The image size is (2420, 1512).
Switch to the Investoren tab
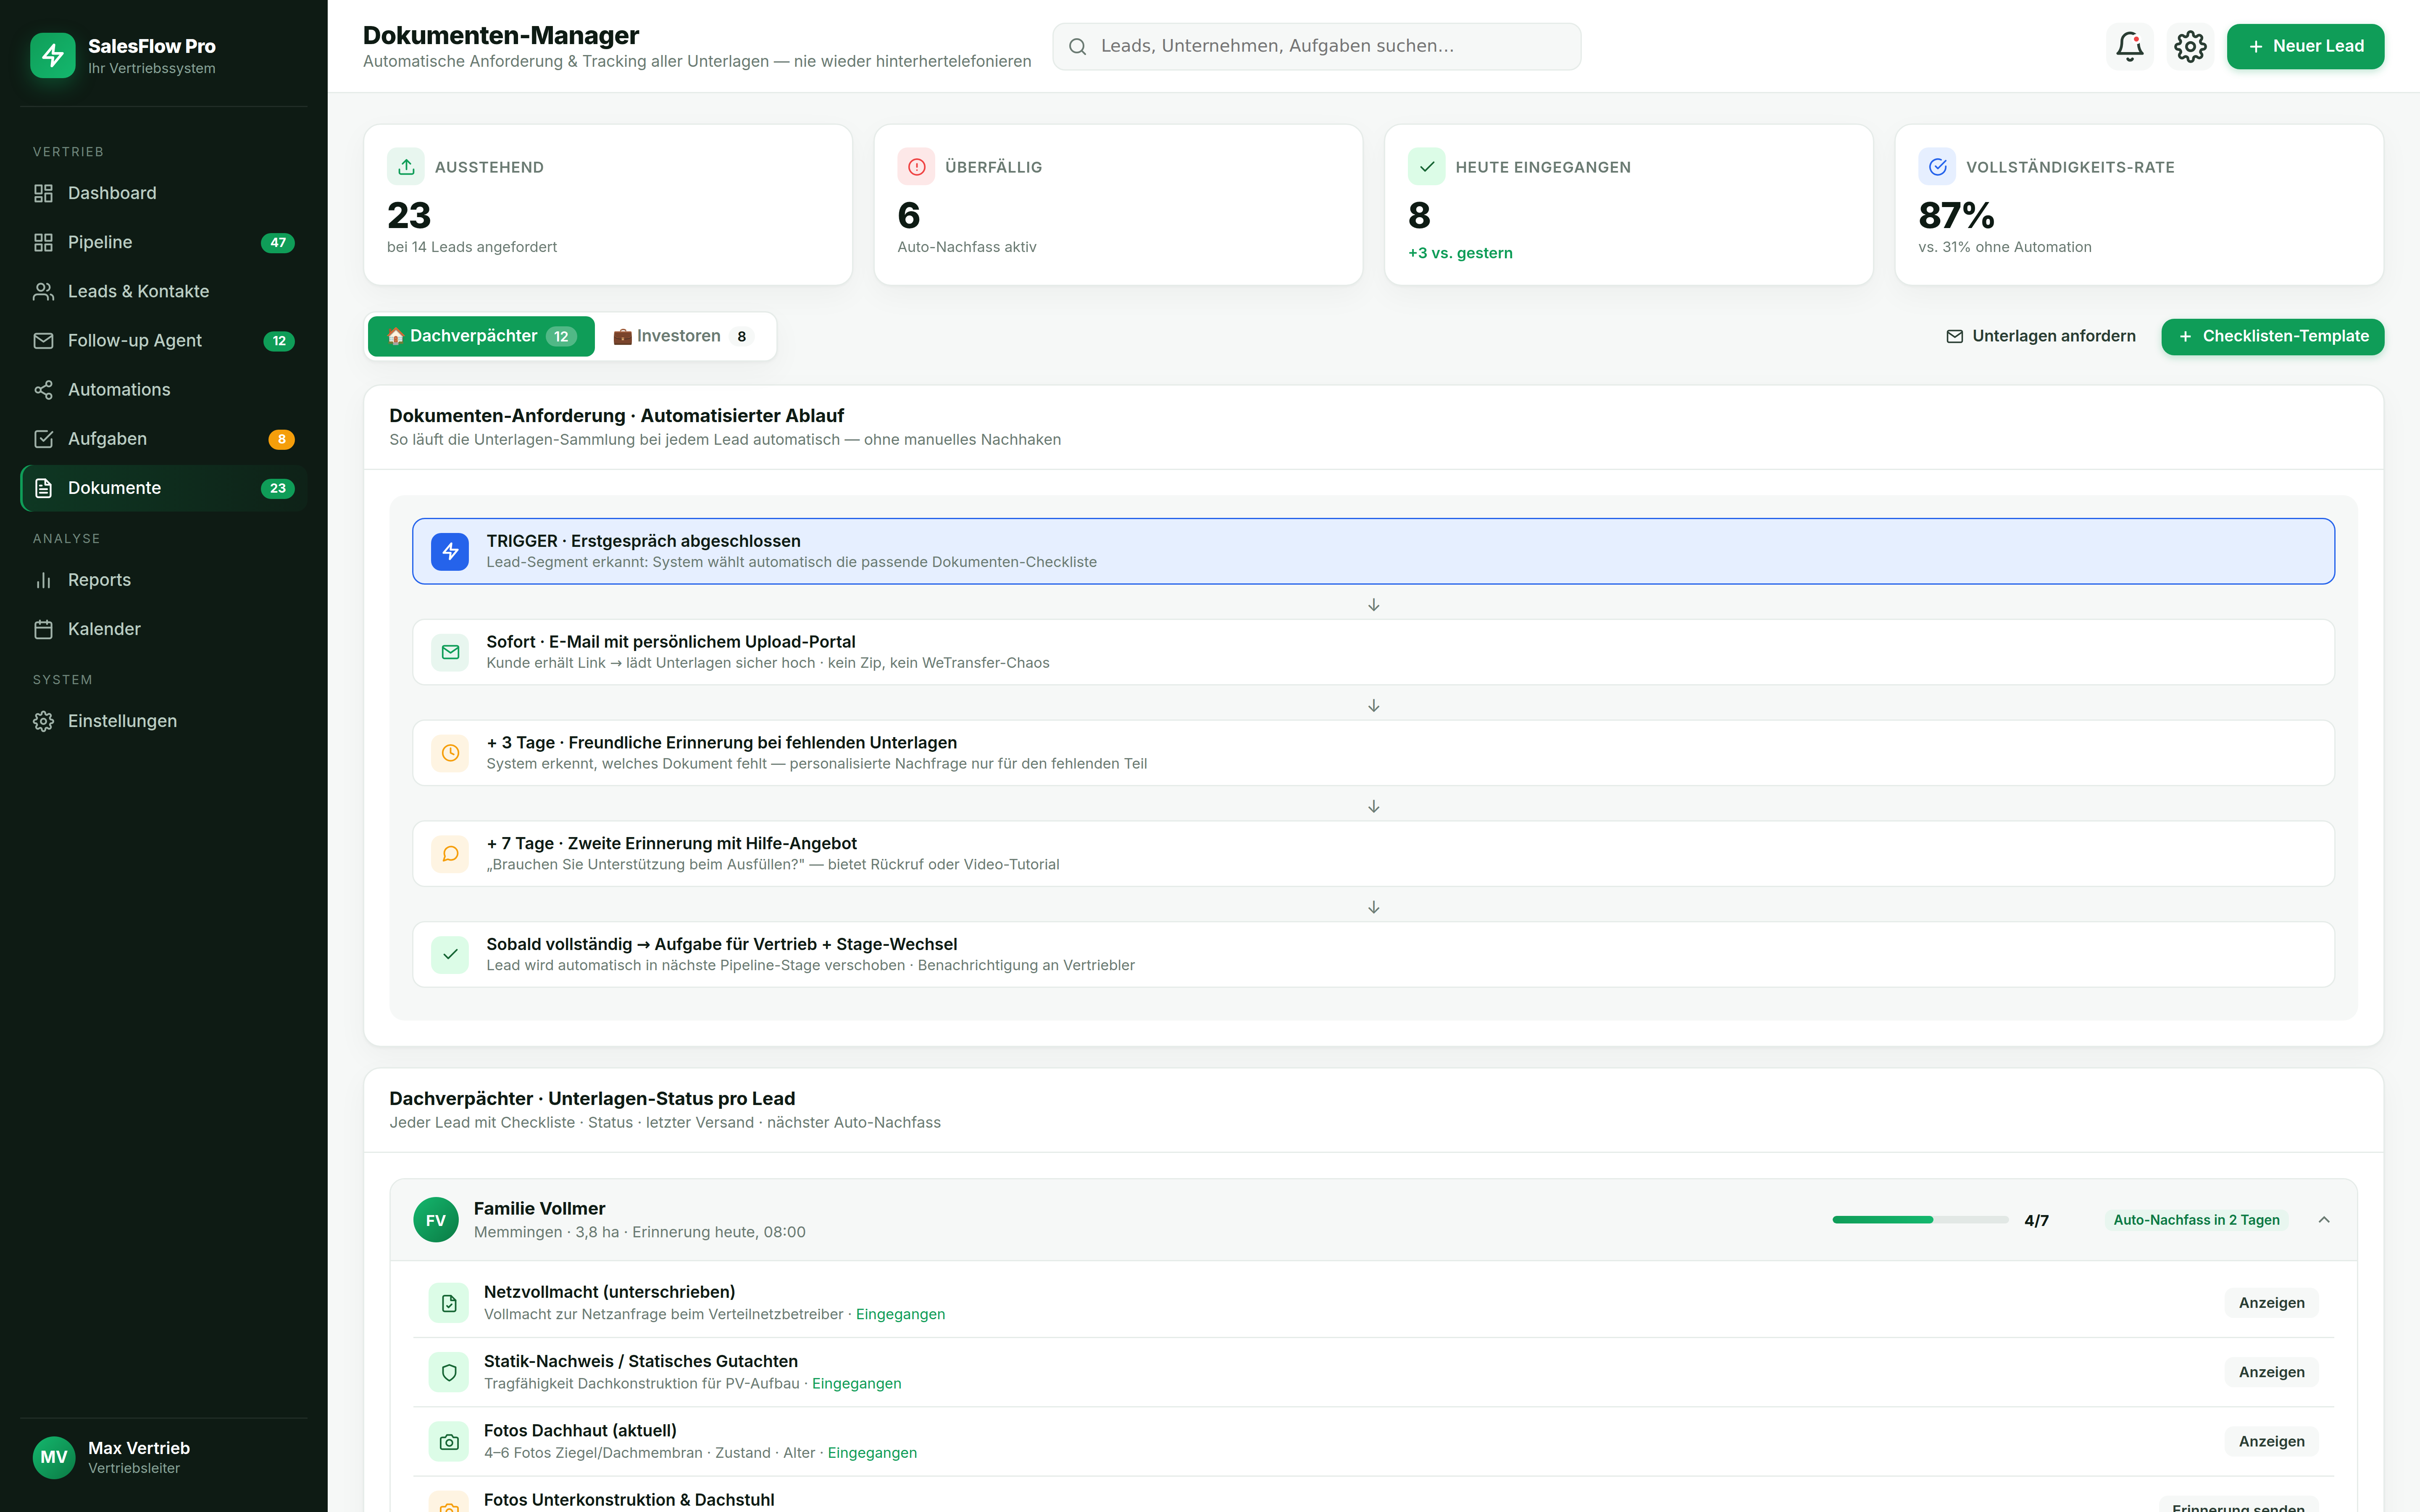click(x=680, y=336)
